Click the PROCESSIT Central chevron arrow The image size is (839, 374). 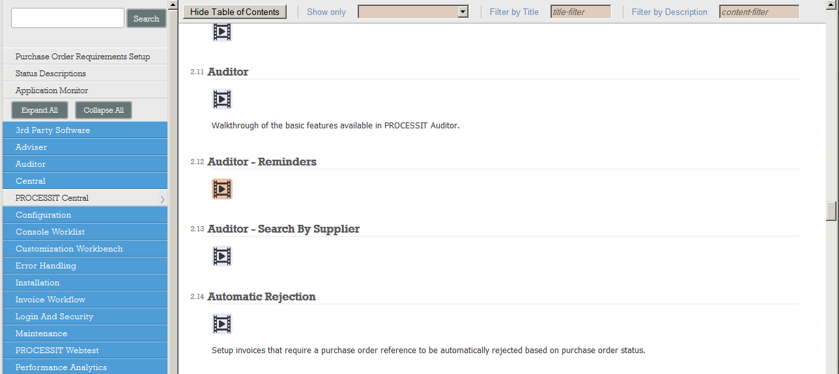(x=162, y=199)
